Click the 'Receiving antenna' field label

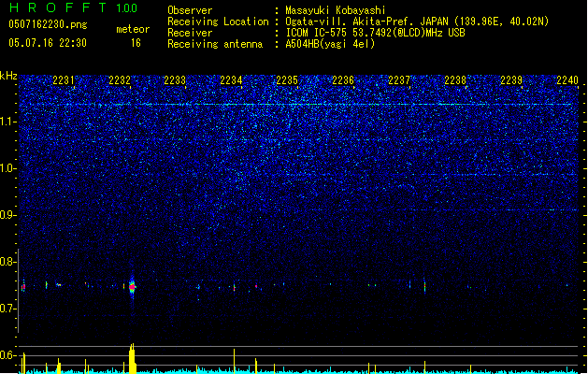pos(215,44)
